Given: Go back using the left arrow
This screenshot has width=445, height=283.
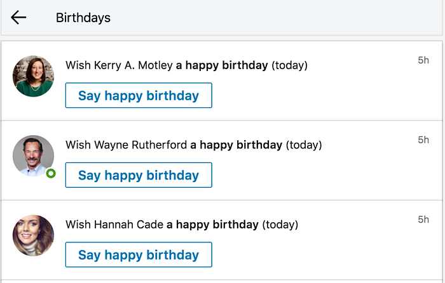Looking at the screenshot, I should tap(18, 18).
